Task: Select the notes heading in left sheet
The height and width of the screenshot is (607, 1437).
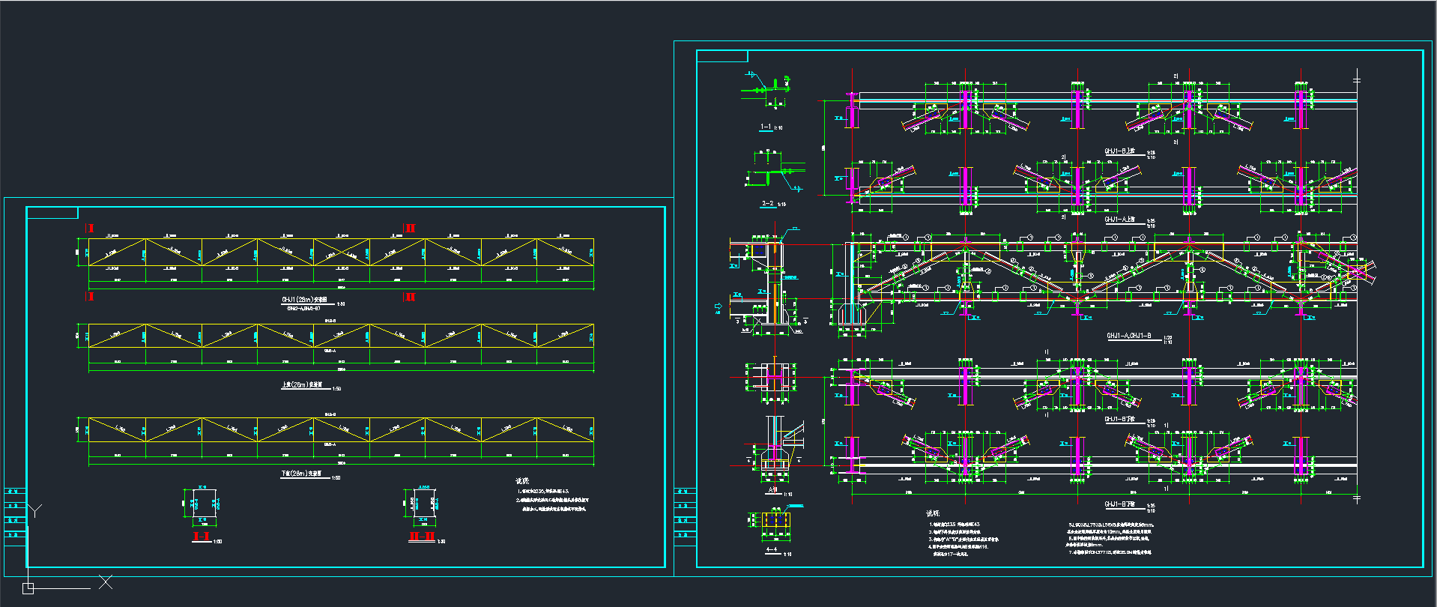Action: 522,481
